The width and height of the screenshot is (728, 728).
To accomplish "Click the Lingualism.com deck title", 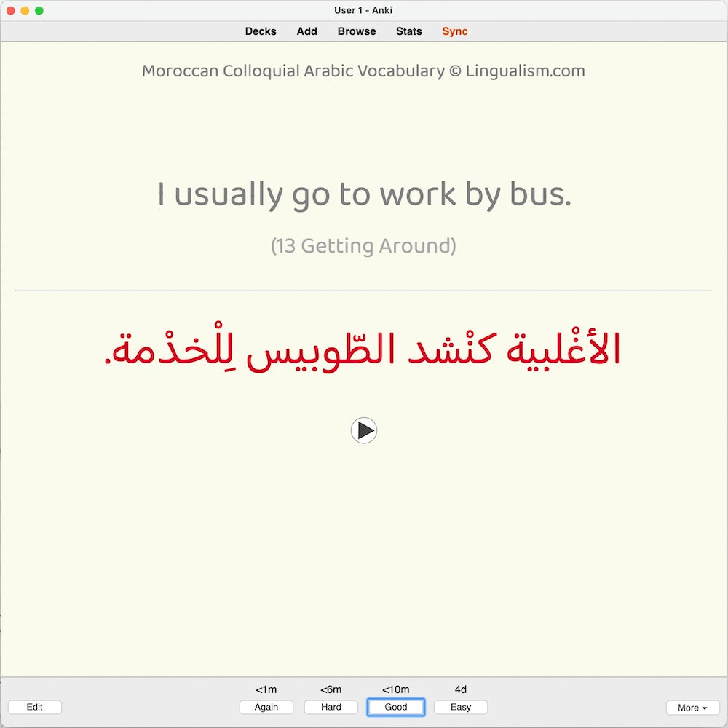I will (x=363, y=71).
